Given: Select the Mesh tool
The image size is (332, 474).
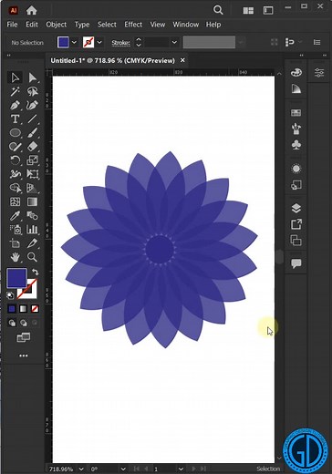Looking at the screenshot, I should pyautogui.click(x=15, y=201).
